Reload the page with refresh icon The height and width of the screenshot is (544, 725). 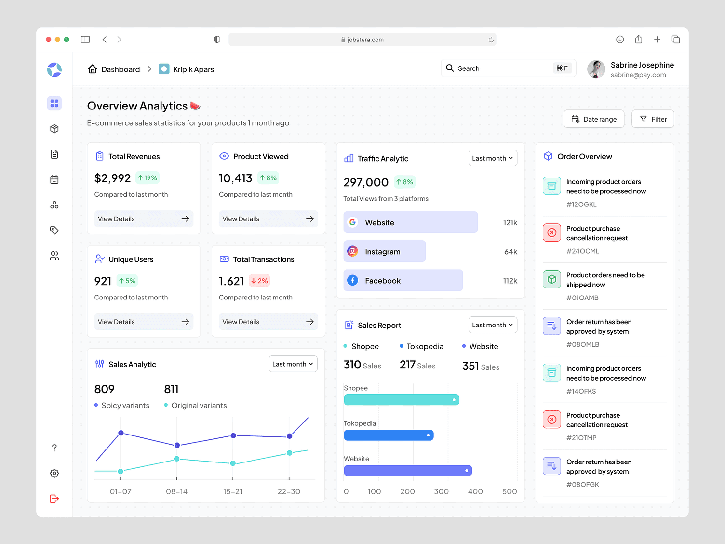[491, 40]
